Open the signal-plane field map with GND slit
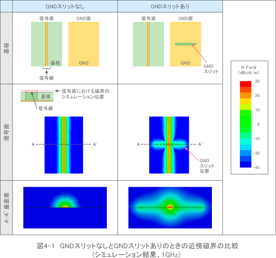Screen dimensions: 276x258 point(169,144)
